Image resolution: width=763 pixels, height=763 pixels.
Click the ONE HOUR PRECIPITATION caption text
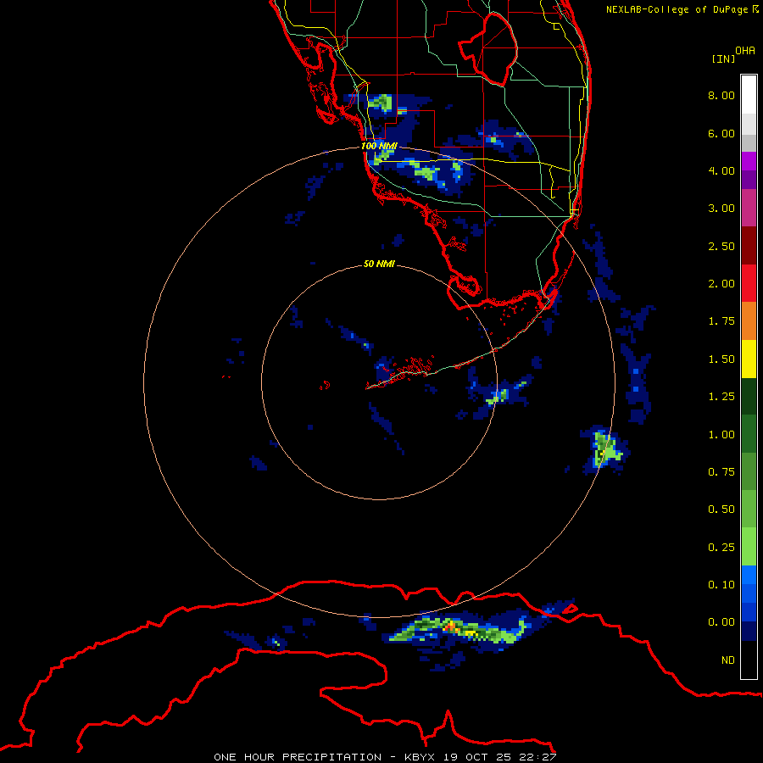(298, 757)
